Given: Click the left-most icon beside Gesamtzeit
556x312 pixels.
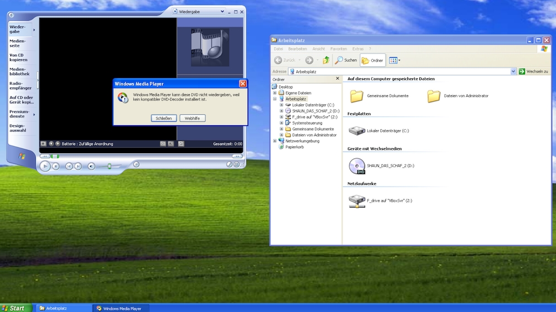Looking at the screenshot, I should point(163,143).
